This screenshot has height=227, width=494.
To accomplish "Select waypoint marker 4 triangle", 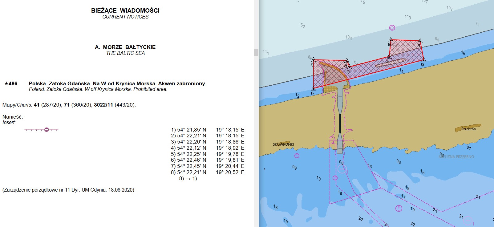I will tap(349, 67).
